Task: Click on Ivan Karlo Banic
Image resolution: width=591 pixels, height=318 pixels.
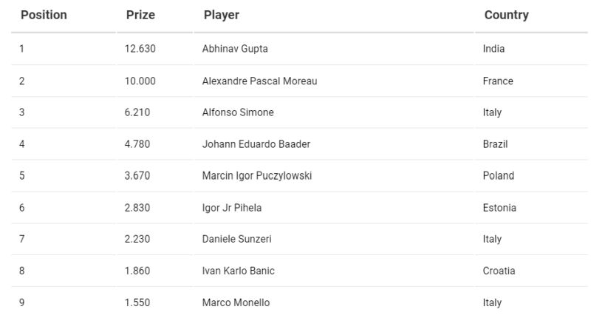Action: tap(238, 271)
